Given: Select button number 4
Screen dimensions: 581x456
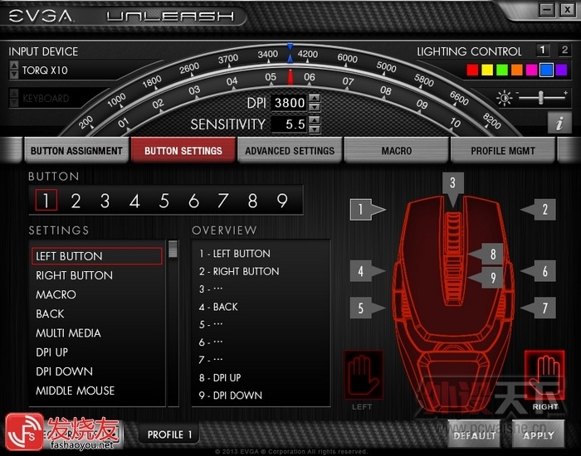Looking at the screenshot, I should [134, 201].
